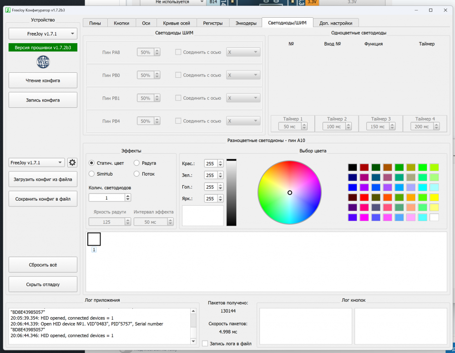455x353 pixels.
Task: Open the Wiki globe icon
Action: click(43, 62)
